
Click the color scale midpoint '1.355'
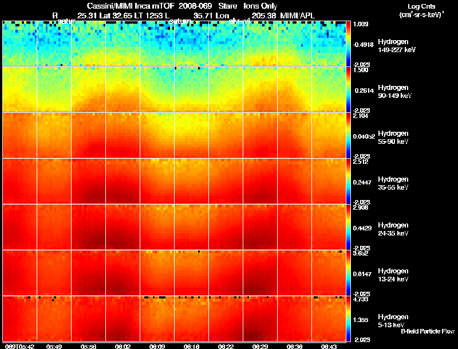361,320
